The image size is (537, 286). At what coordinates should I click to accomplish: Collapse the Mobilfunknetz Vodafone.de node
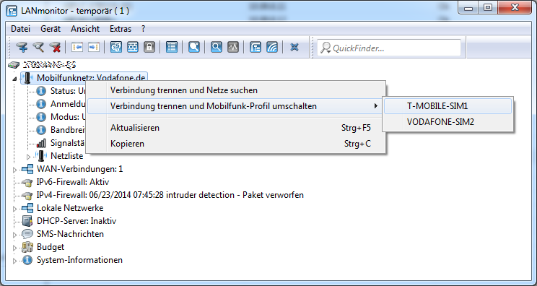(14, 79)
